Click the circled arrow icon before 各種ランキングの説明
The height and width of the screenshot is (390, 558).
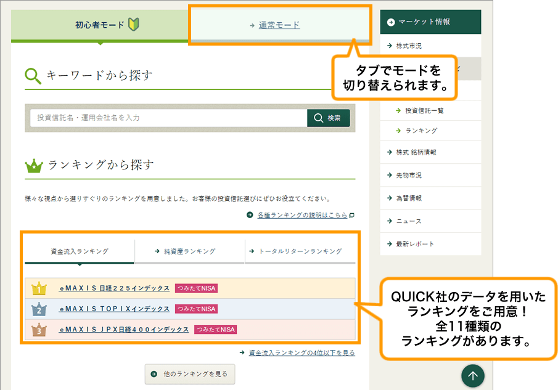click(x=250, y=215)
